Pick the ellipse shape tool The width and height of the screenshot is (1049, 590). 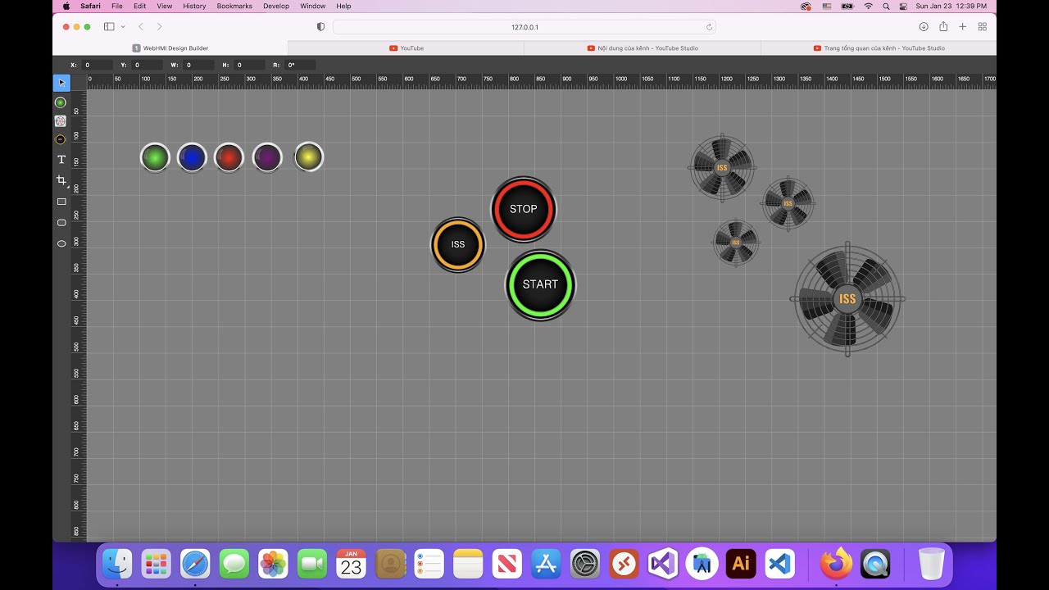click(x=61, y=243)
